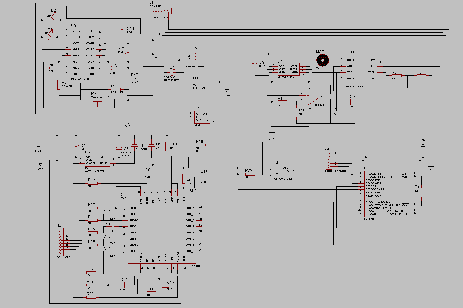This screenshot has width=463, height=308.
Task: Select resistor R22 symbol
Action: 250,174
